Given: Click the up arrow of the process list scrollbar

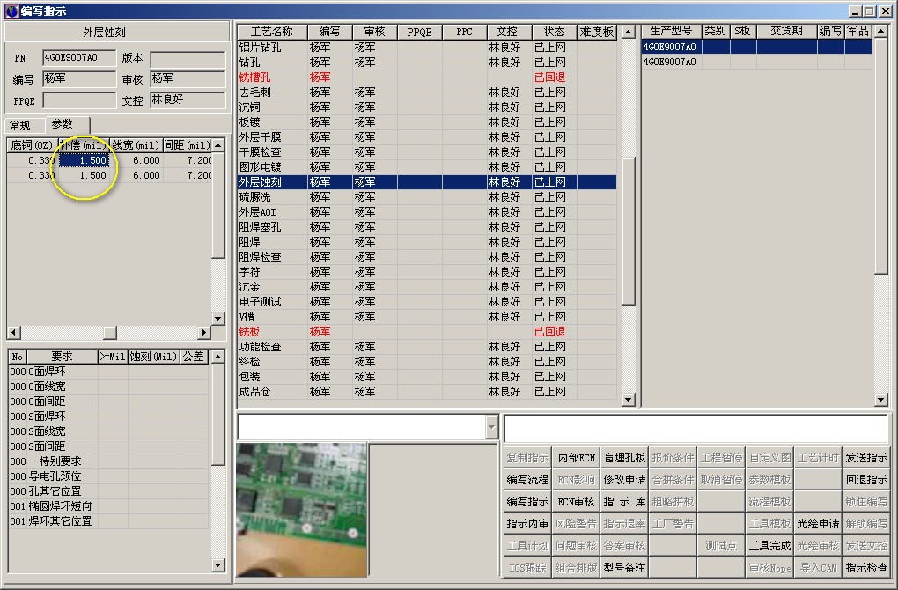Looking at the screenshot, I should [629, 32].
